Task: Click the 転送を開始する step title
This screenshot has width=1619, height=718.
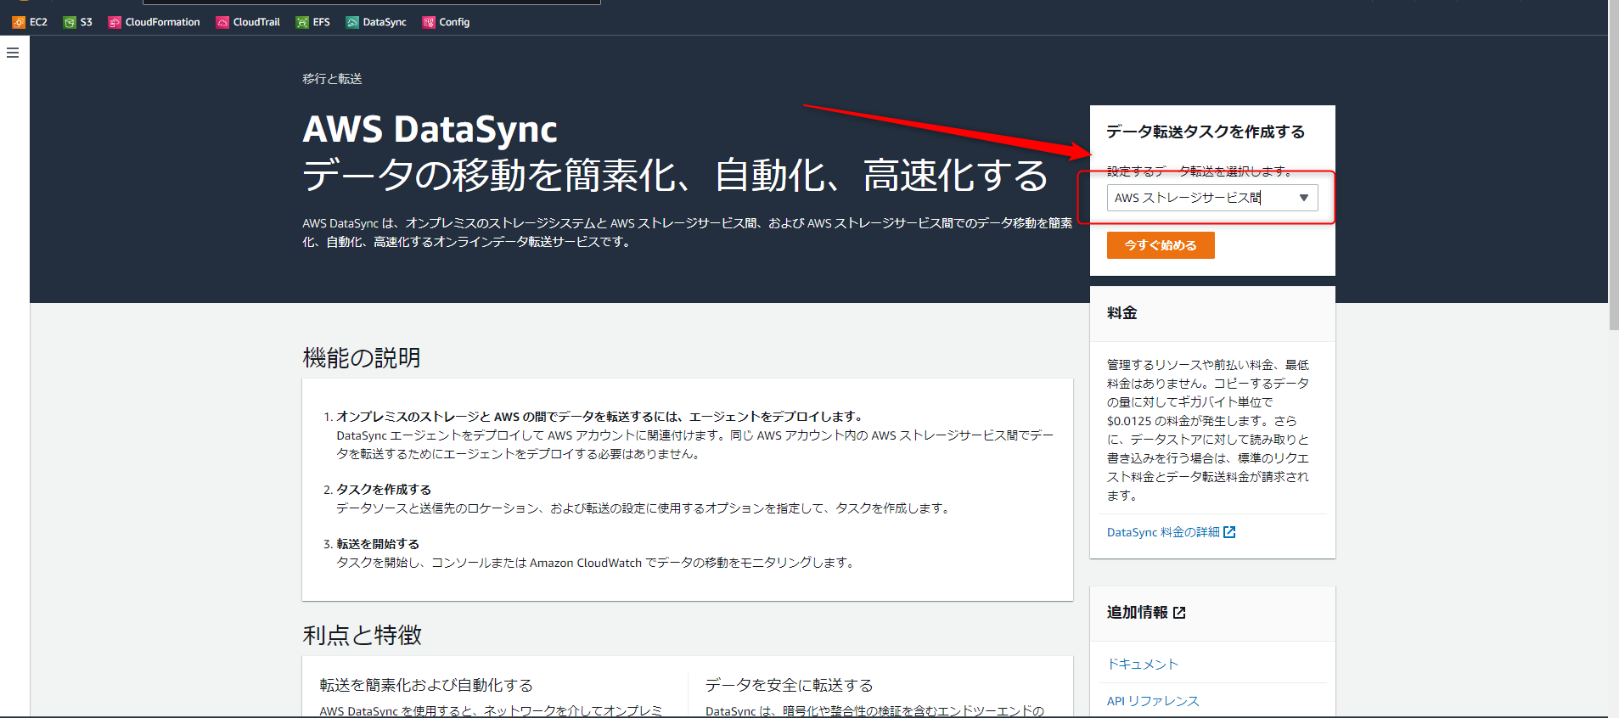Action: coord(378,544)
